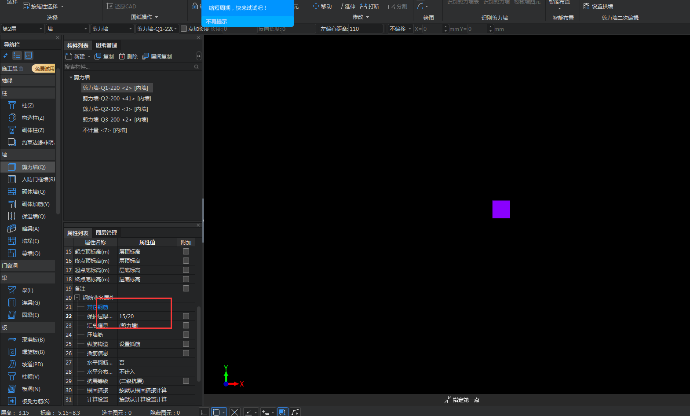Tick 附加 checkbox for 终点顶标高(m)
Image resolution: width=690 pixels, height=416 pixels.
[x=186, y=261]
